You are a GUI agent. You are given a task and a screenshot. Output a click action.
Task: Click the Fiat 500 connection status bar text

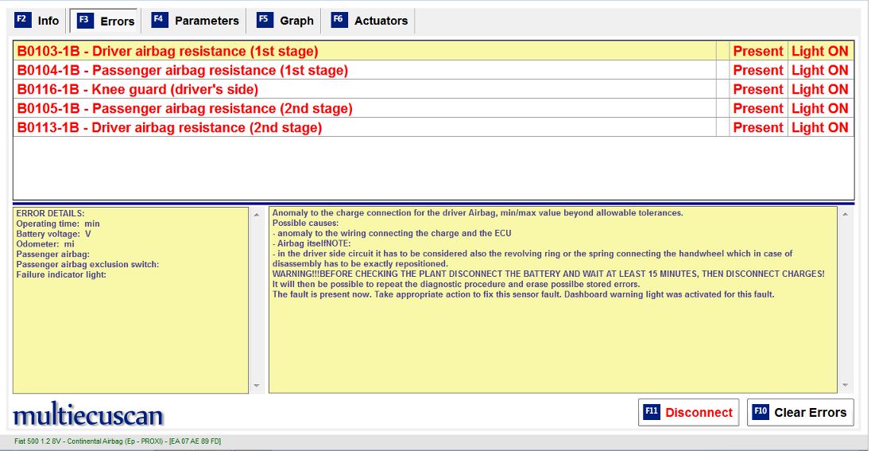[118, 441]
